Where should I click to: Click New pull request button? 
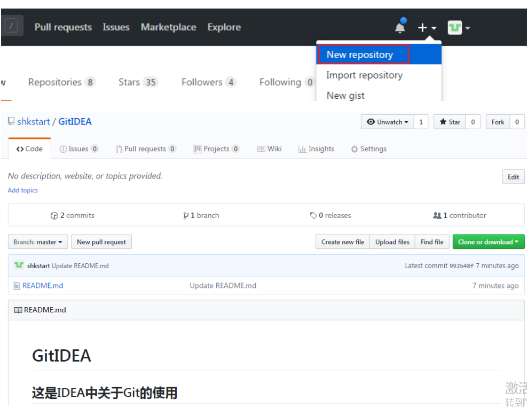coord(101,242)
